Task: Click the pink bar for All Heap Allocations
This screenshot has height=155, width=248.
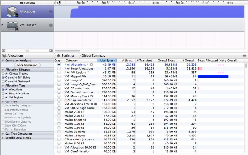Action: 200,68
